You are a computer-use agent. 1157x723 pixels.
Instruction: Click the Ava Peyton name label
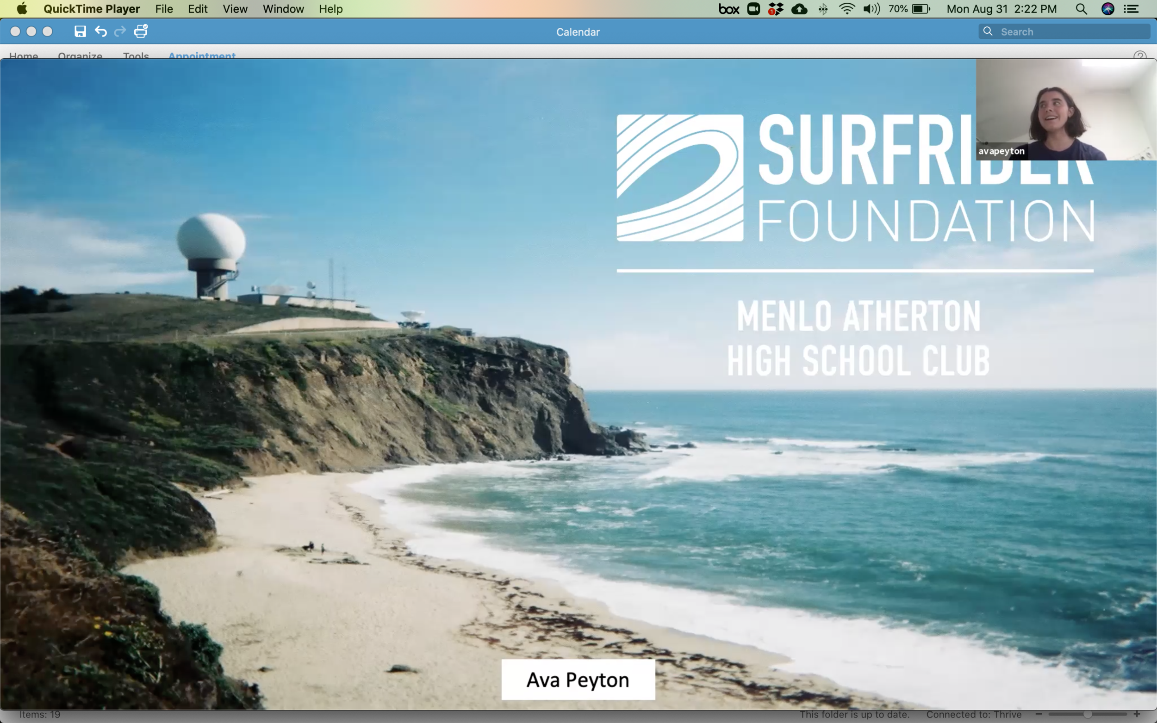(x=578, y=680)
